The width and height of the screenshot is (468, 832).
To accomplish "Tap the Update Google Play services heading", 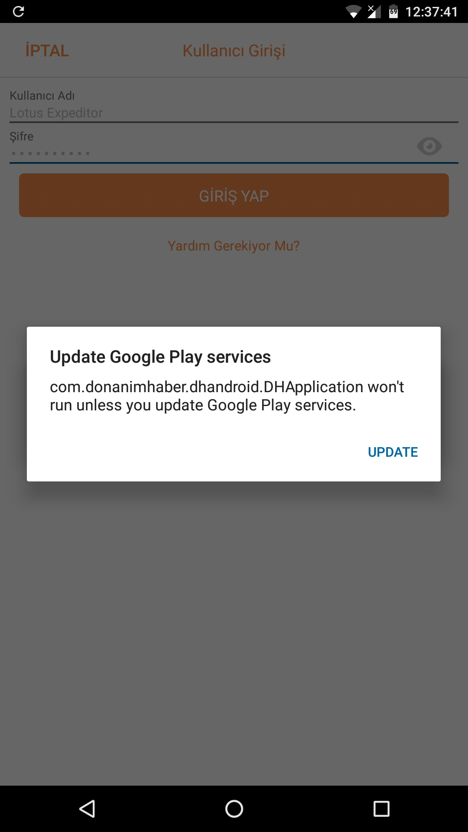I will [x=160, y=357].
